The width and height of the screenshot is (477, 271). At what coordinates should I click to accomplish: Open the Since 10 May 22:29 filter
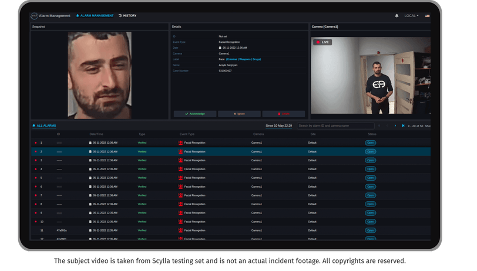(278, 126)
